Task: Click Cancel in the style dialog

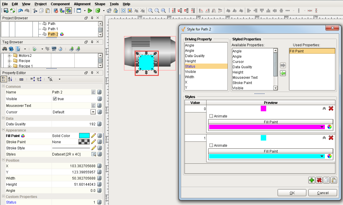Action: [x=322, y=193]
